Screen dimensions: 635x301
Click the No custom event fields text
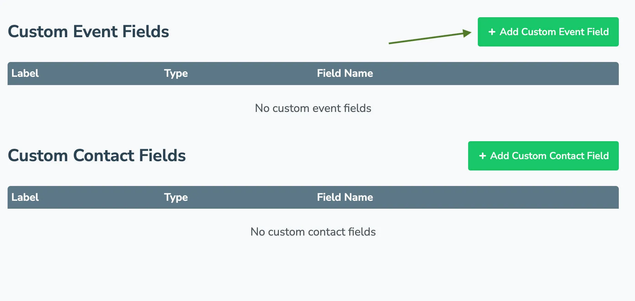[x=313, y=108]
